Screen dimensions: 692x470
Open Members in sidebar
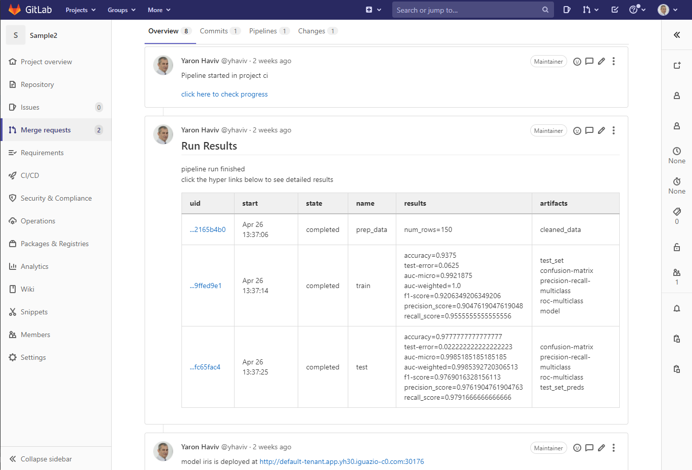pyautogui.click(x=56, y=335)
